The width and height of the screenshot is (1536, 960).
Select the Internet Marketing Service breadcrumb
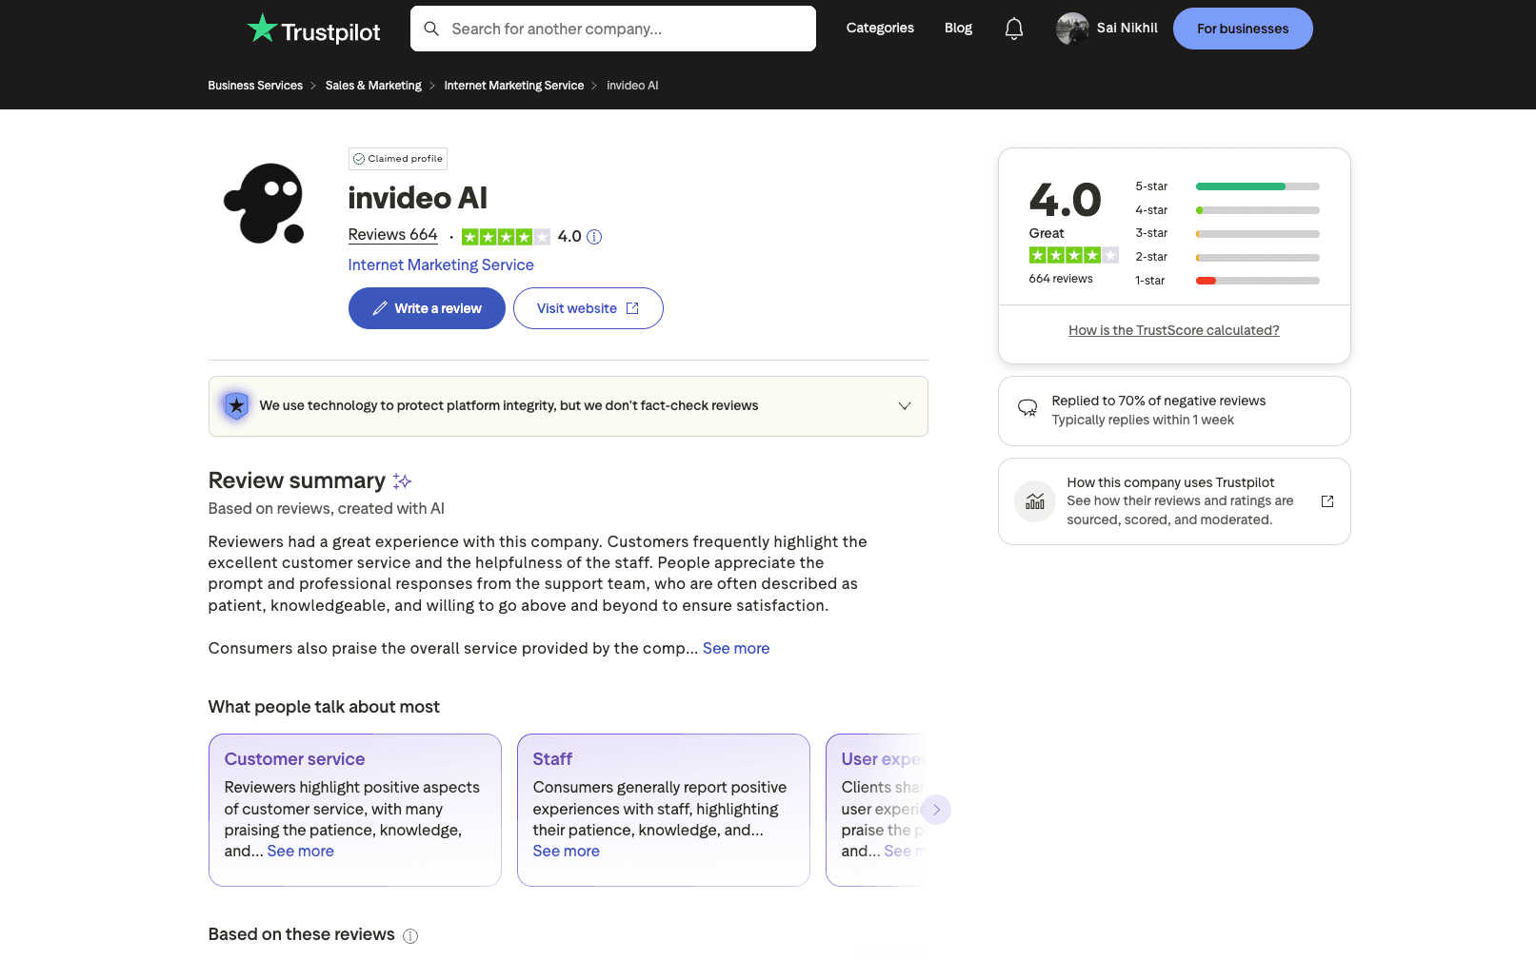click(x=513, y=85)
